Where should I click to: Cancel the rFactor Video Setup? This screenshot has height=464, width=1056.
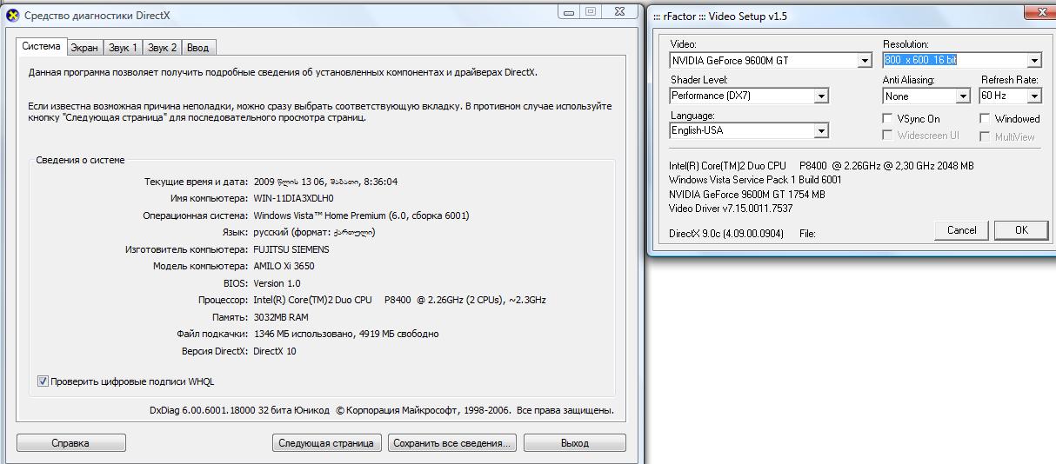click(x=961, y=230)
